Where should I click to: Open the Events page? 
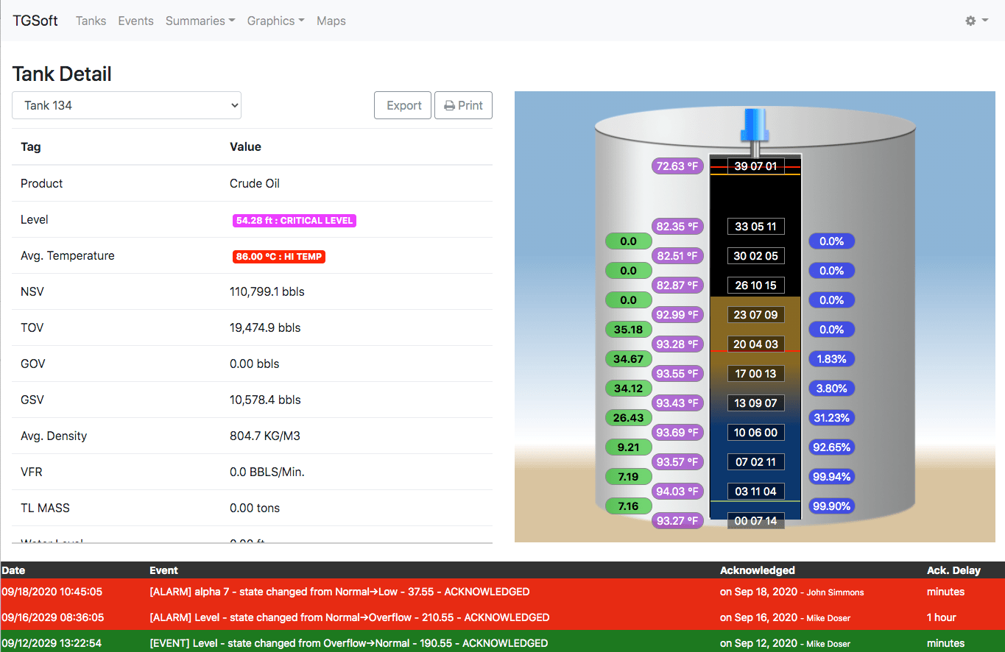click(x=135, y=21)
